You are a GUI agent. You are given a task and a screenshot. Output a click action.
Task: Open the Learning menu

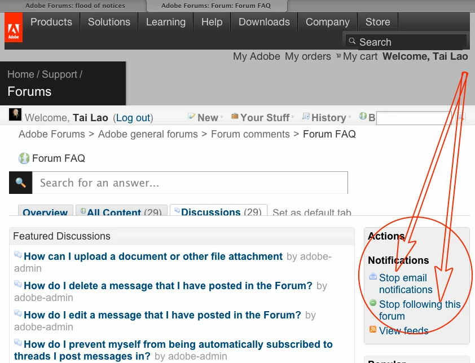(x=166, y=22)
